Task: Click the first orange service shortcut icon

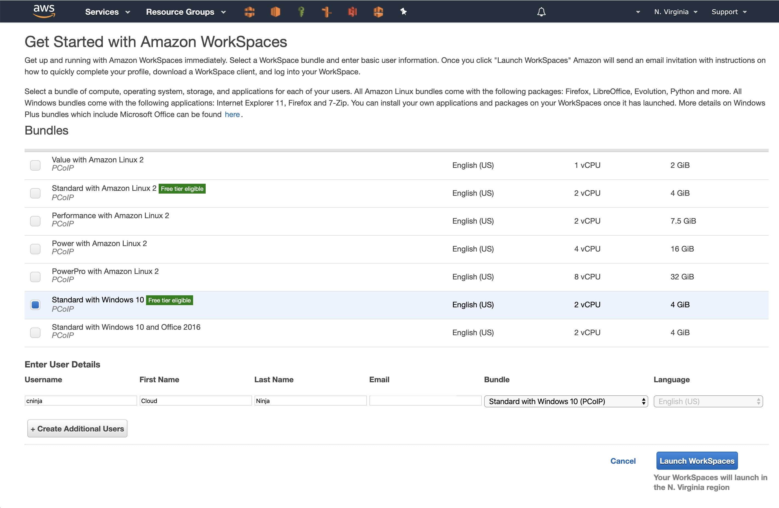Action: tap(249, 11)
